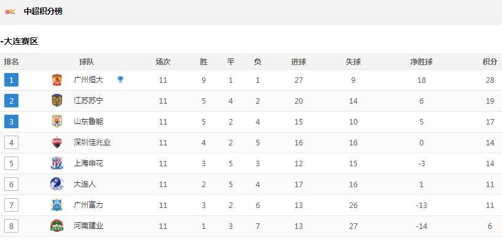Click the Guangzhou R&F (广州富力) team crest
The height and width of the screenshot is (243, 502).
point(57,205)
